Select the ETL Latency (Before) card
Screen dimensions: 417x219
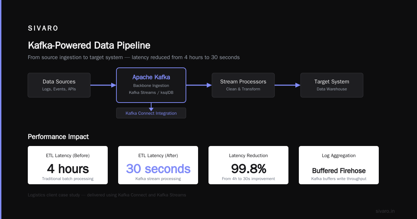(68, 165)
